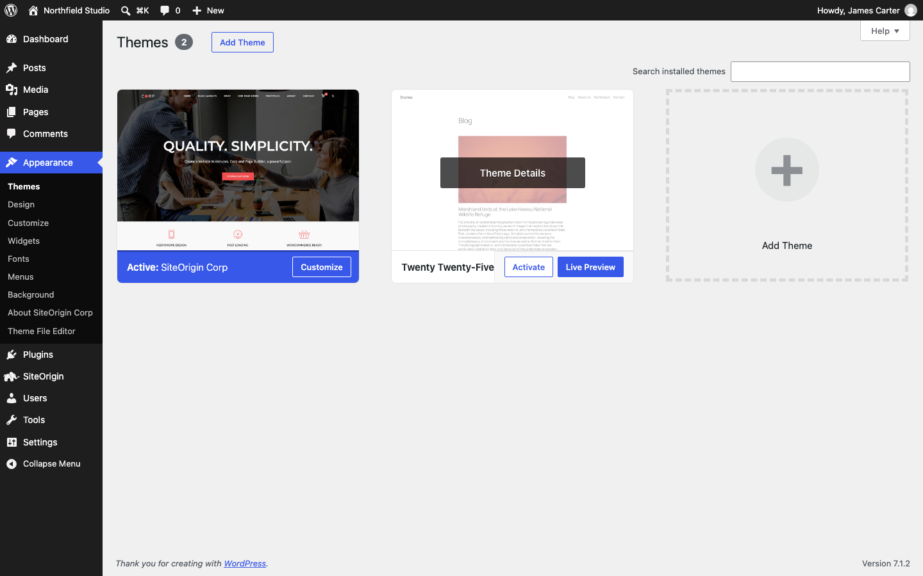
Task: Click Customize on SiteOrigin Corp theme
Action: click(x=322, y=267)
